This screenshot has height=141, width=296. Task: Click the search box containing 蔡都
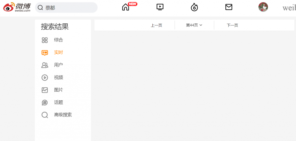(x=66, y=7)
